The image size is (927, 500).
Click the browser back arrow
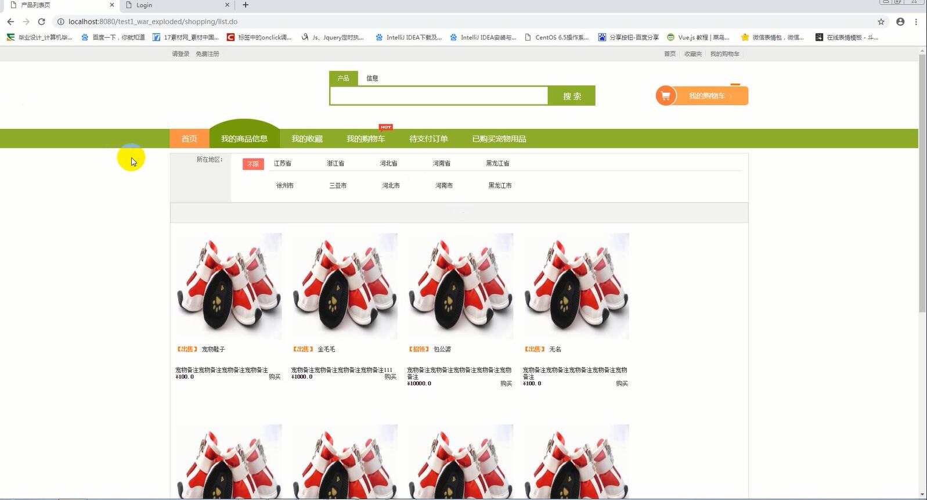pyautogui.click(x=10, y=21)
